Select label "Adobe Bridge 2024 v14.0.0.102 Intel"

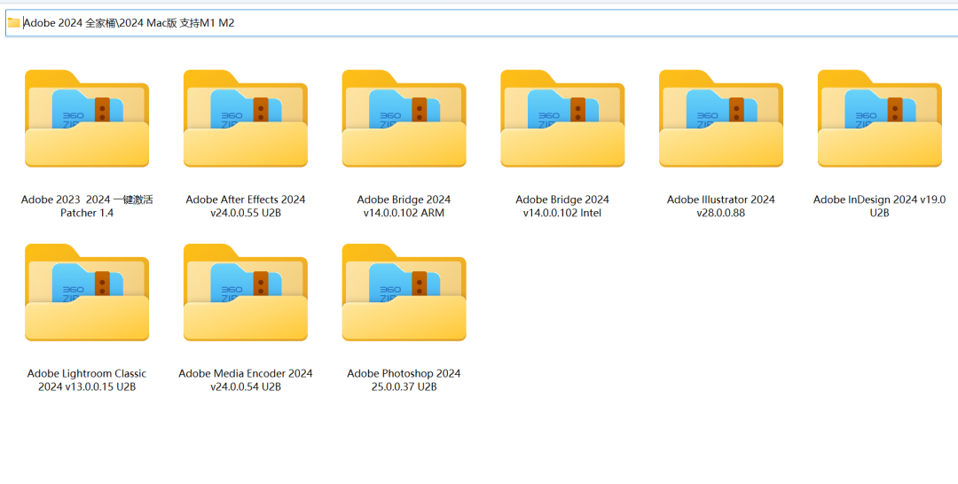(x=562, y=207)
